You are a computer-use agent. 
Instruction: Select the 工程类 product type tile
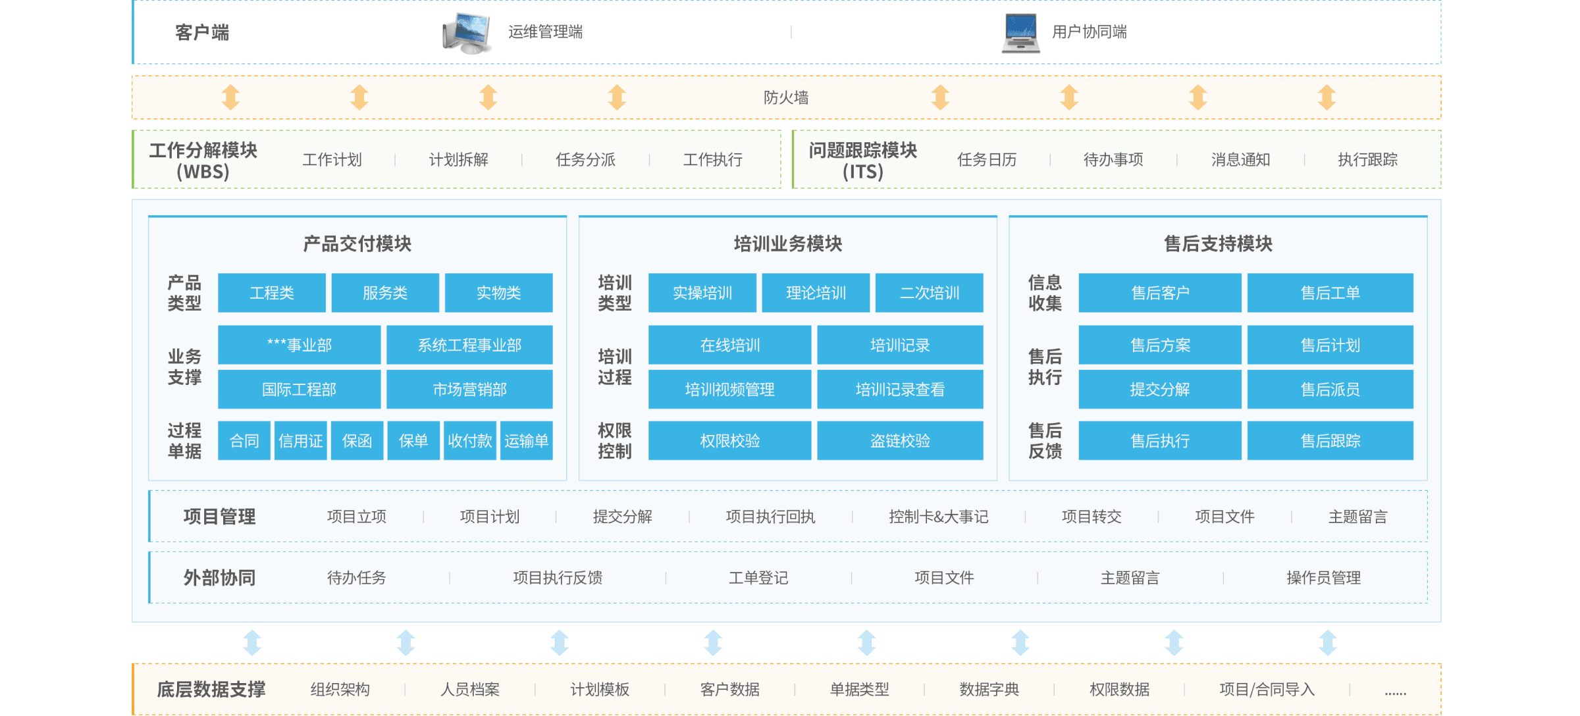coord(271,293)
